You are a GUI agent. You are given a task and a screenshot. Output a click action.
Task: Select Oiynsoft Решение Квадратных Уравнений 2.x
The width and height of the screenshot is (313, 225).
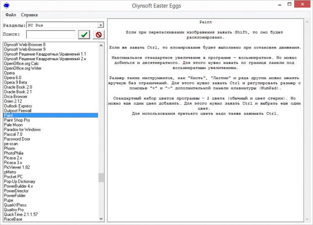(51, 59)
